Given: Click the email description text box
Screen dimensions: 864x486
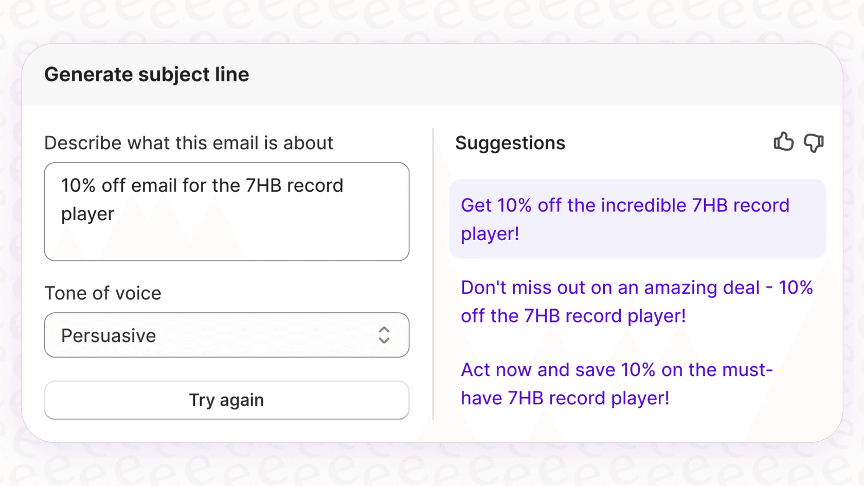Looking at the screenshot, I should click(226, 211).
